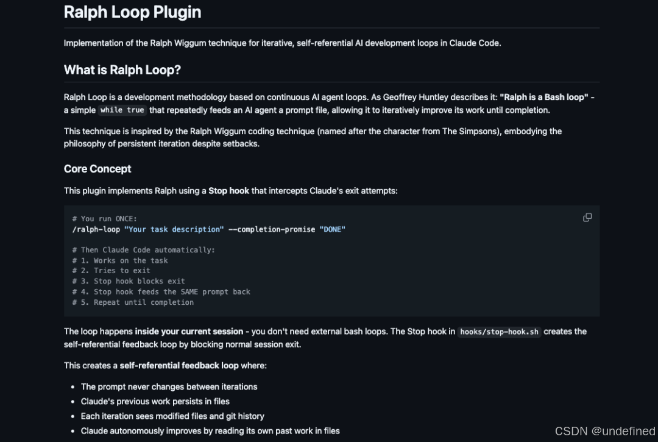Click the paragraph starting 'This technique is inspired by'
Viewport: 658px width, 442px height.
click(313, 137)
